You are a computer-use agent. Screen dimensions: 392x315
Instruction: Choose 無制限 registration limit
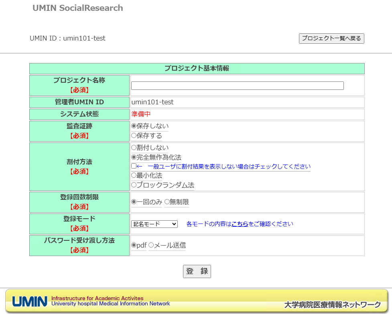point(167,202)
